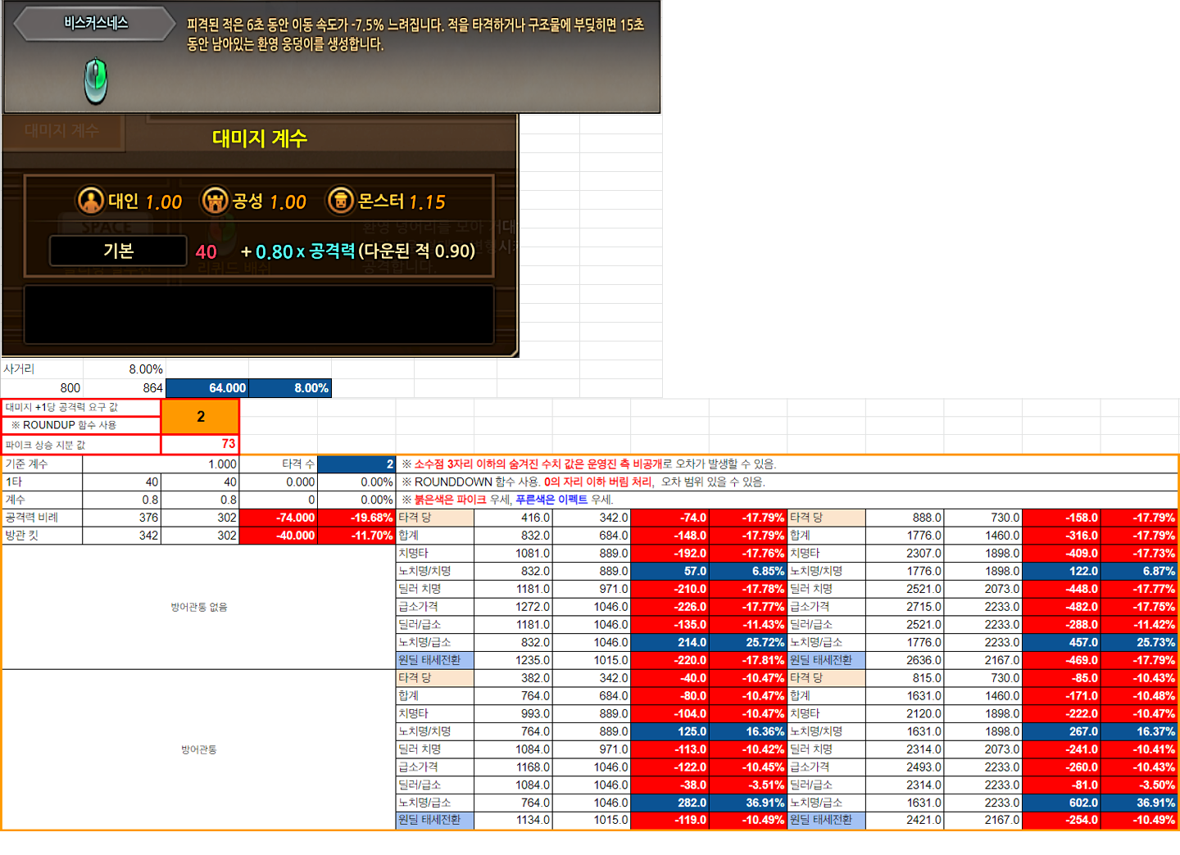Select the 대미지 +1당 공격력 요구 값 cell
The image size is (1180, 855).
pos(81,407)
